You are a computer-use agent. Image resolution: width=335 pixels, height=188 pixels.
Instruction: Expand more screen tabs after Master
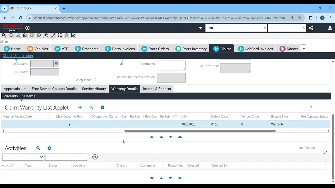(304, 49)
